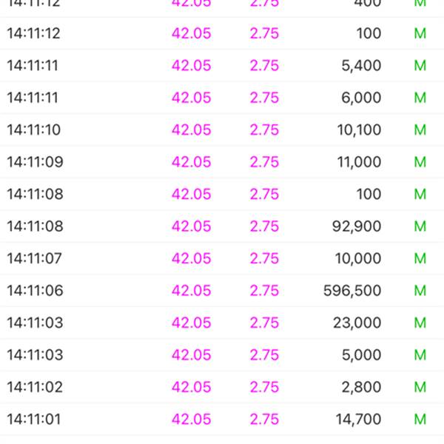Screen dimensions: 444x444
Task: Open the 14:11:03 trade with 23,000 volume
Action: (222, 323)
